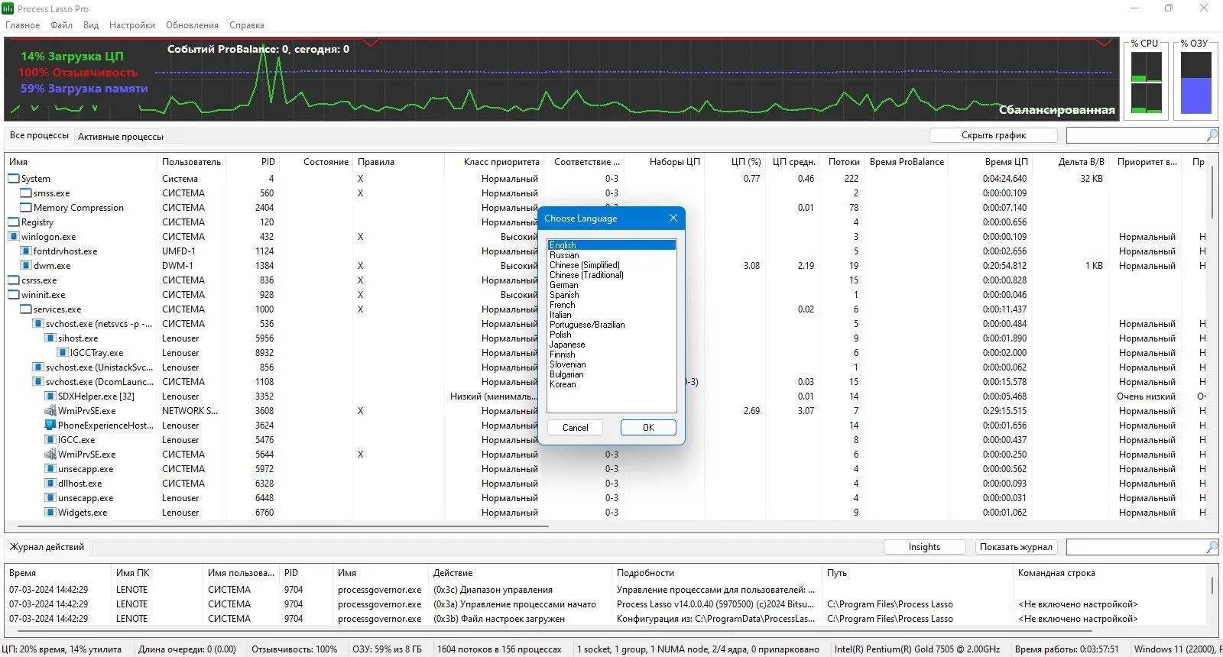Image resolution: width=1223 pixels, height=657 pixels.
Task: Sort by Класс приоритета column header
Action: click(x=494, y=162)
